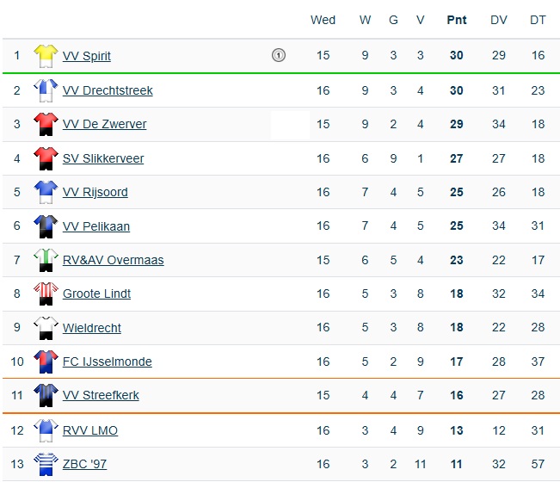Click the Groote Lindt striped jersey icon

click(x=46, y=294)
